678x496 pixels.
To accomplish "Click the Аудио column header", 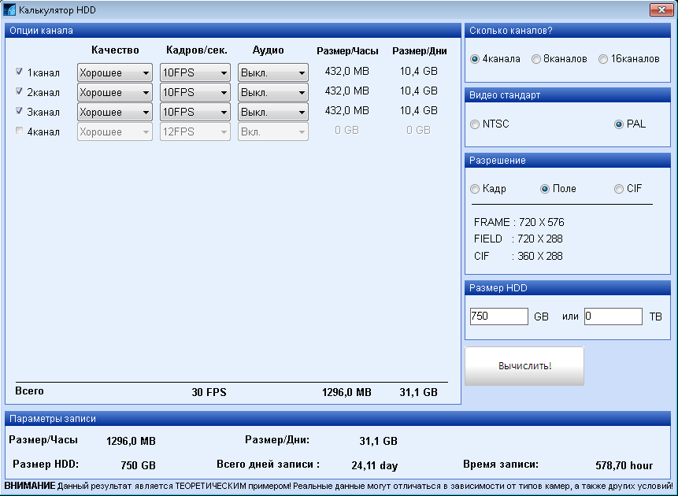I will point(268,50).
